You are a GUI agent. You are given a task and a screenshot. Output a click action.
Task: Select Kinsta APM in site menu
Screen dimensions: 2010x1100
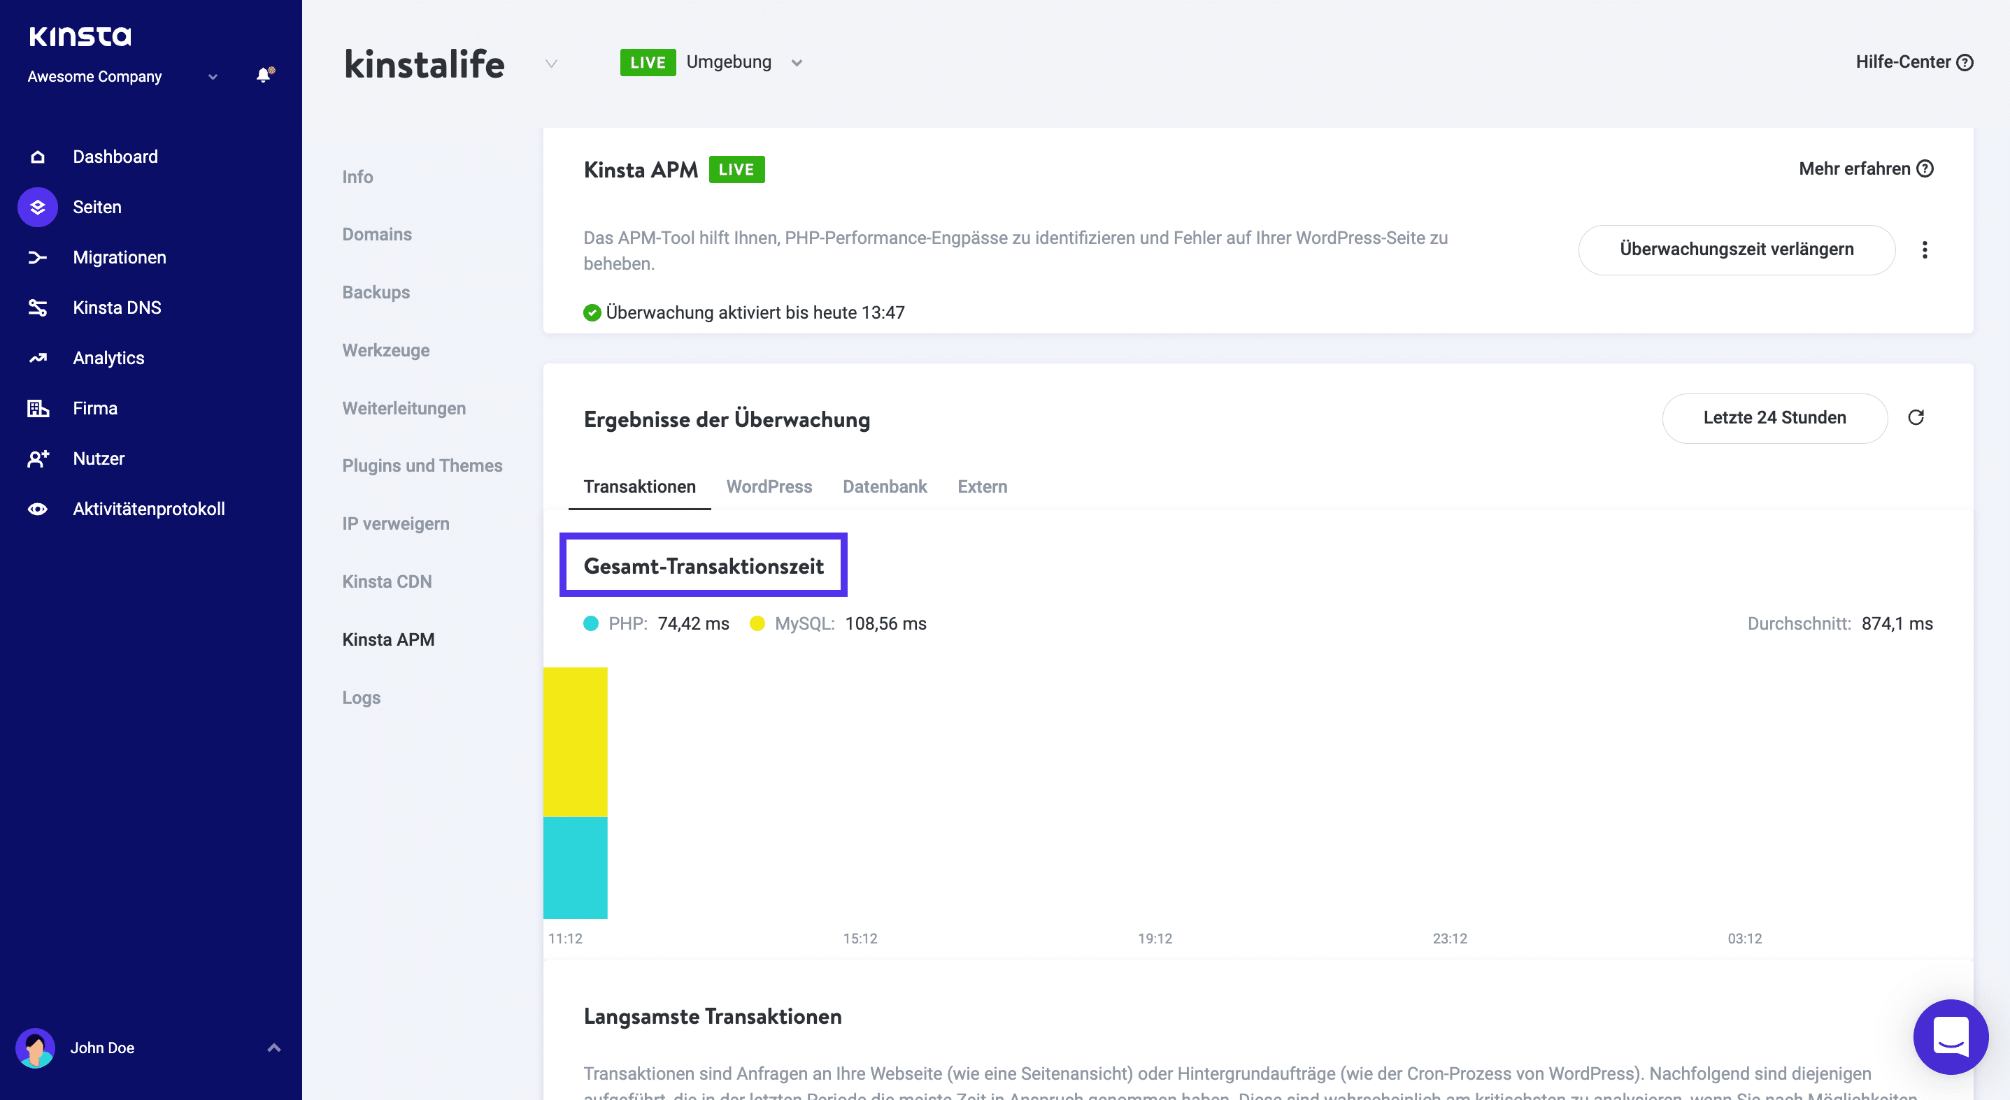(389, 639)
